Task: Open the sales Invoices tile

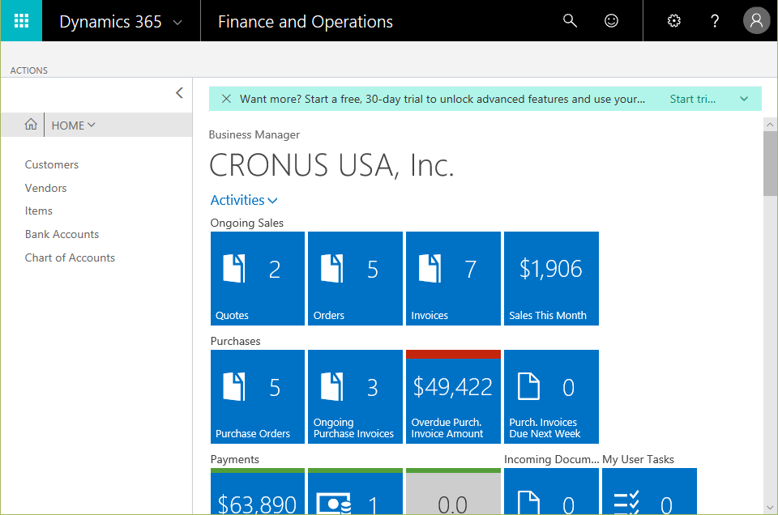Action: coord(453,279)
